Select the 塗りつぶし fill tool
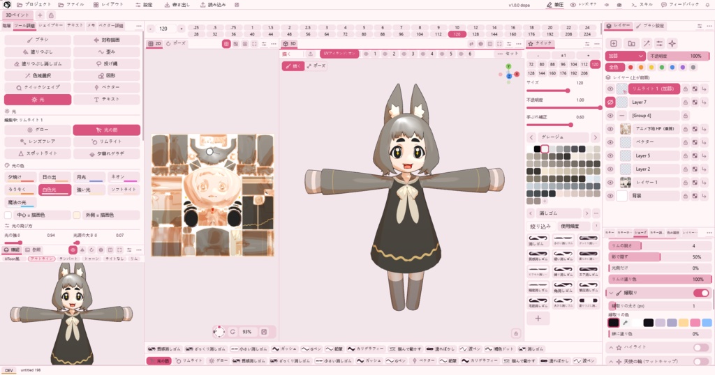This screenshot has height=375, width=715. (38, 52)
